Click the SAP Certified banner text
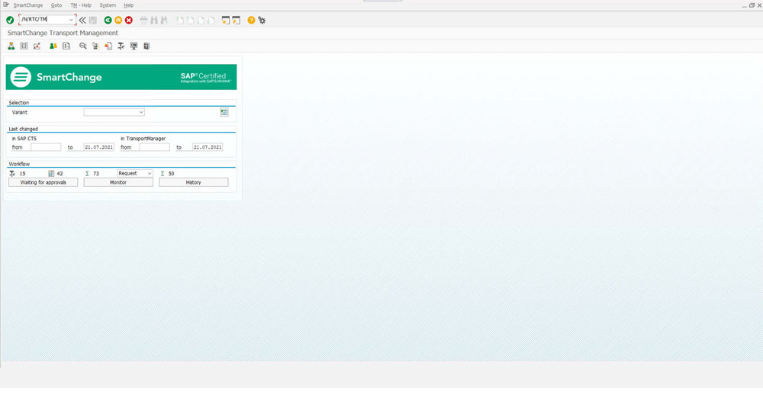The image size is (763, 401). pyautogui.click(x=205, y=77)
